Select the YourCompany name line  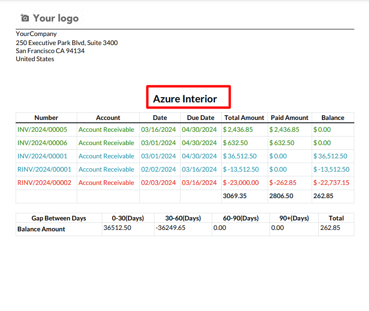pos(36,34)
